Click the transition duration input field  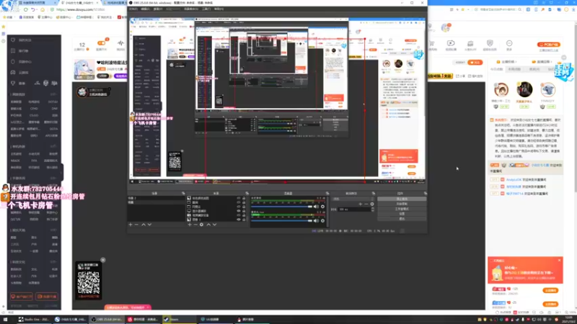coord(354,210)
